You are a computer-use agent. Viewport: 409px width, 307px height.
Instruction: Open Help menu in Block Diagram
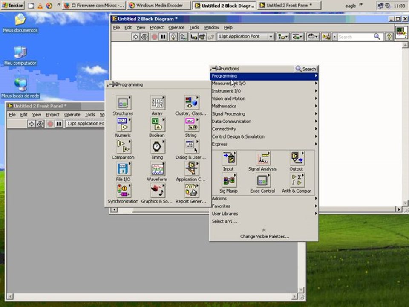(228, 27)
